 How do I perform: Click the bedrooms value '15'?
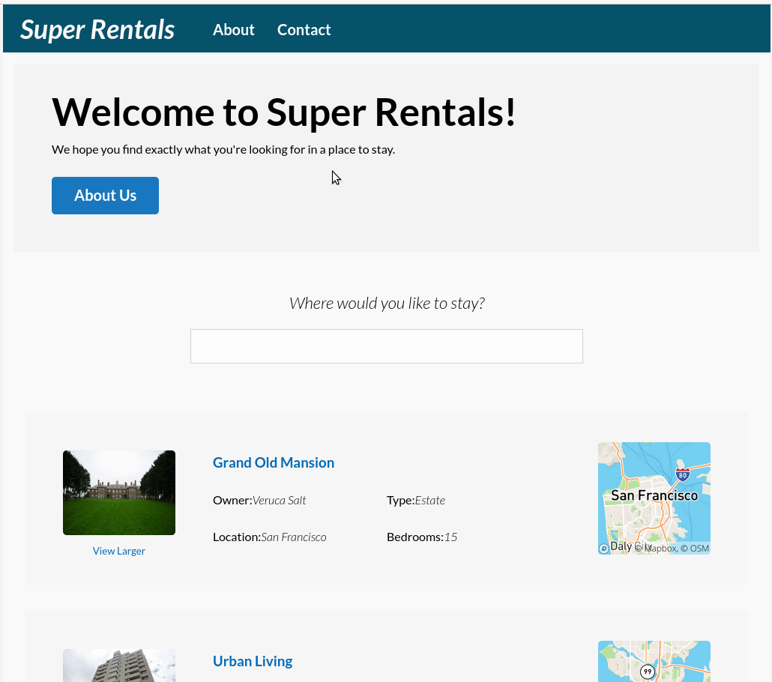click(450, 537)
